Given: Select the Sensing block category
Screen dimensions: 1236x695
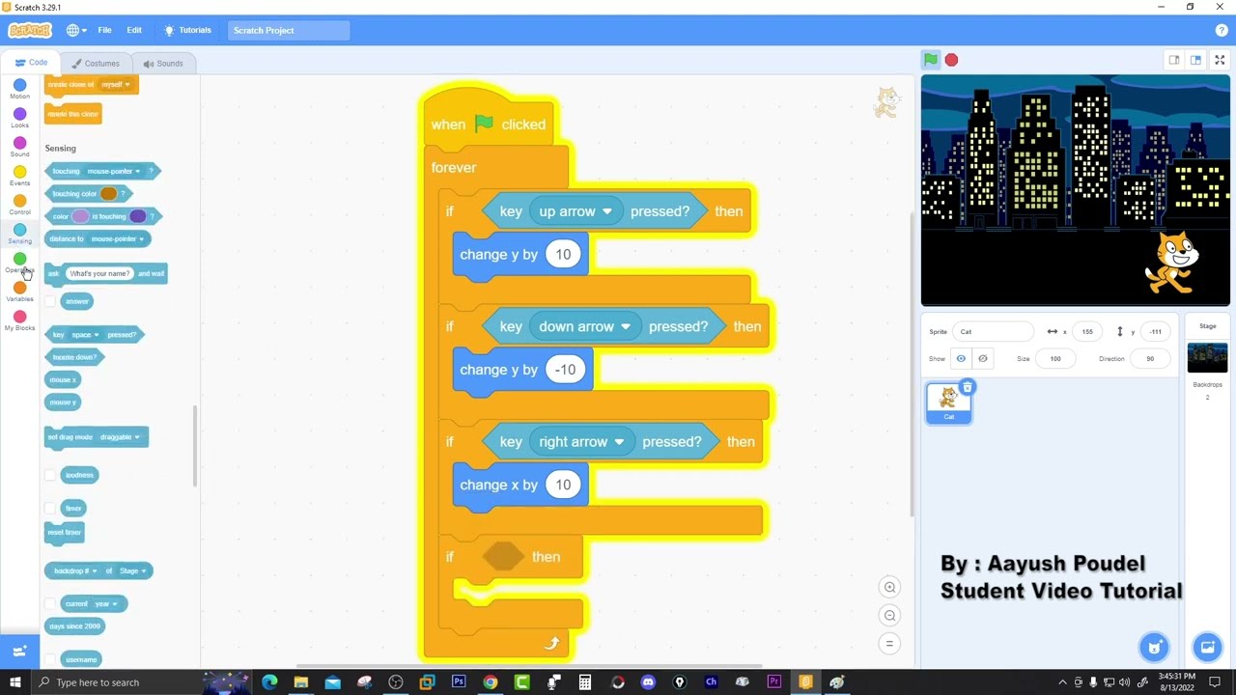Looking at the screenshot, I should [19, 235].
